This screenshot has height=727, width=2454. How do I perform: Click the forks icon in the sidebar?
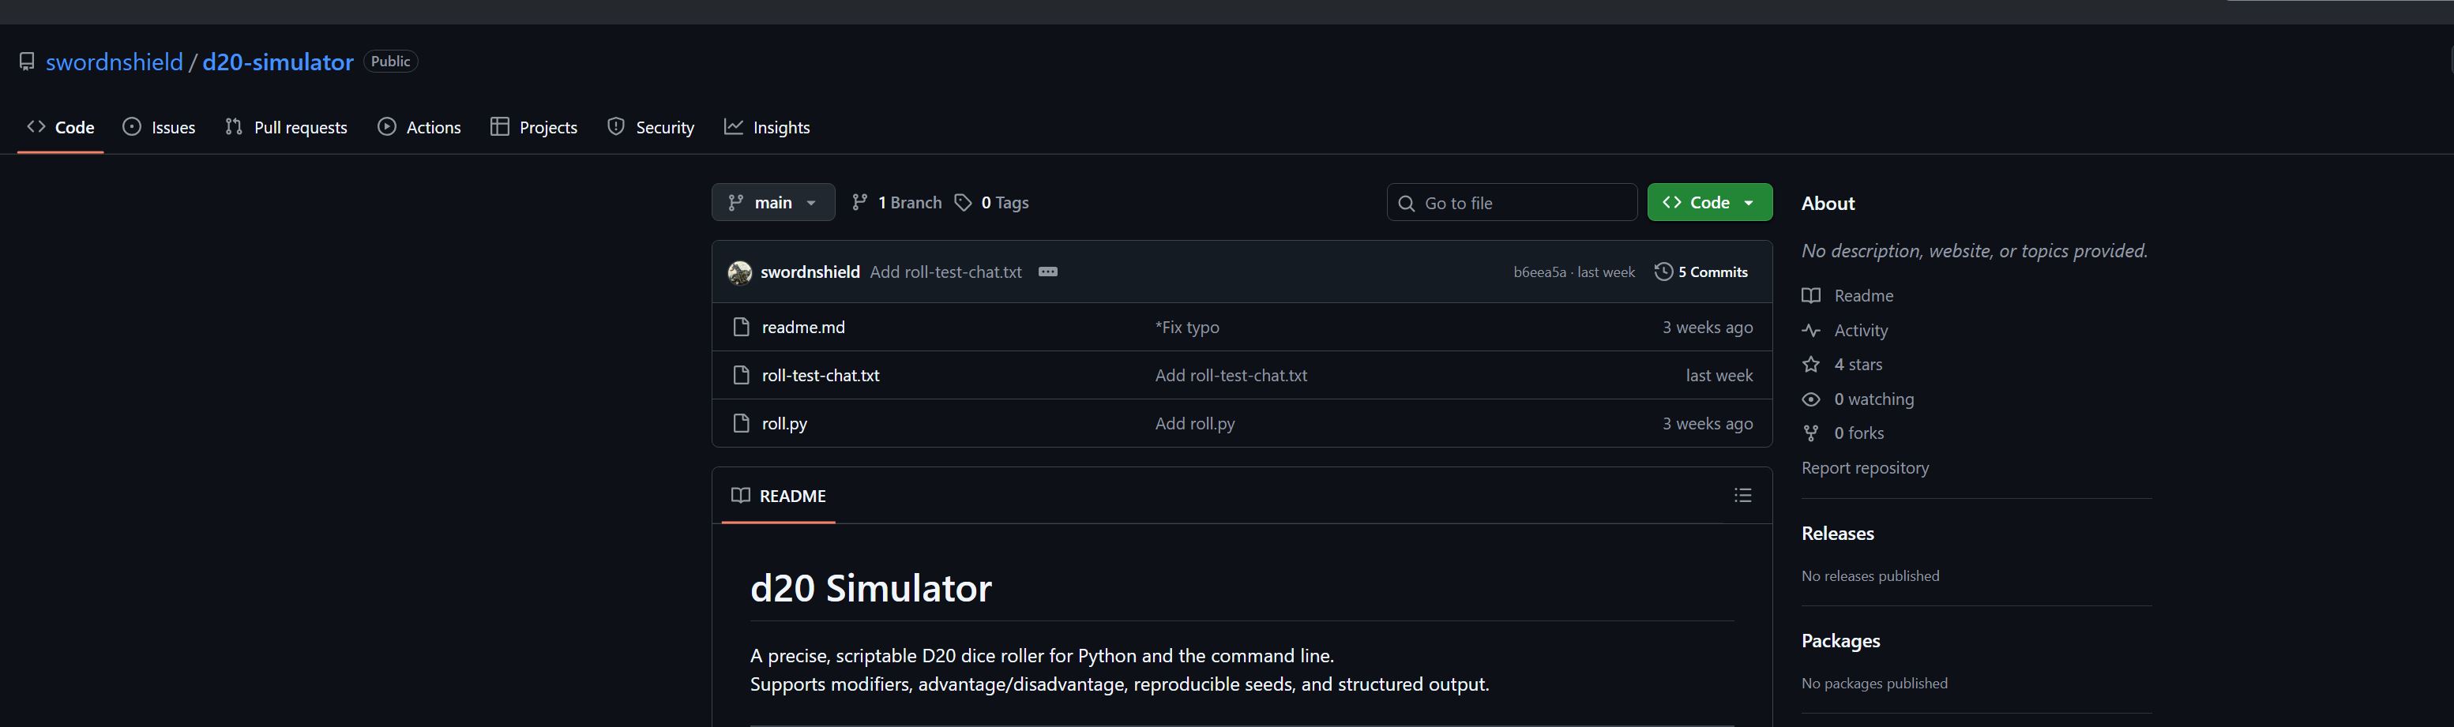point(1811,433)
